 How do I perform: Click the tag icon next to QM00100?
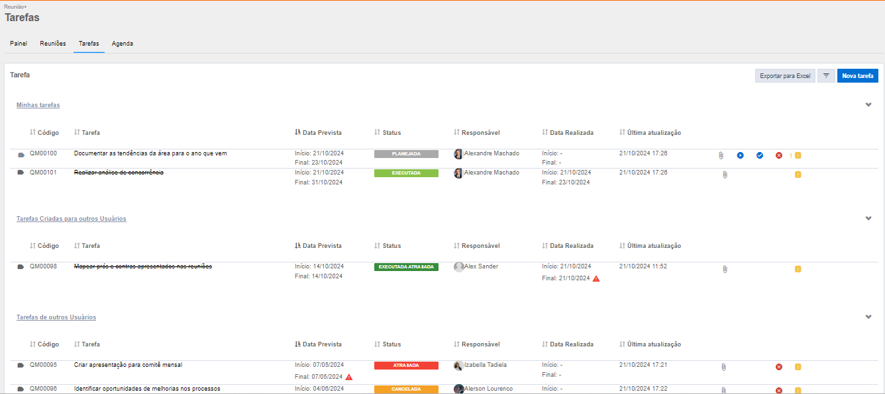pyautogui.click(x=21, y=155)
